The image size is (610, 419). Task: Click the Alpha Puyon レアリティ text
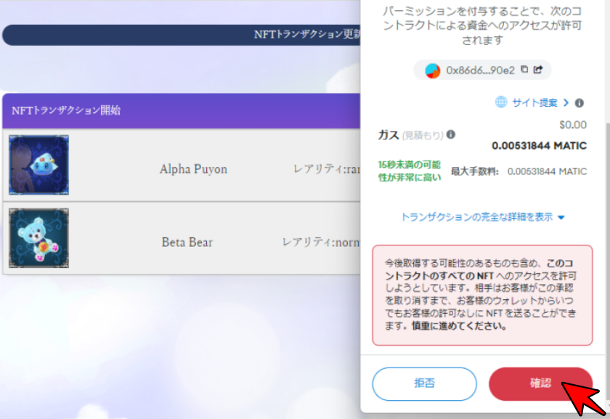point(327,169)
